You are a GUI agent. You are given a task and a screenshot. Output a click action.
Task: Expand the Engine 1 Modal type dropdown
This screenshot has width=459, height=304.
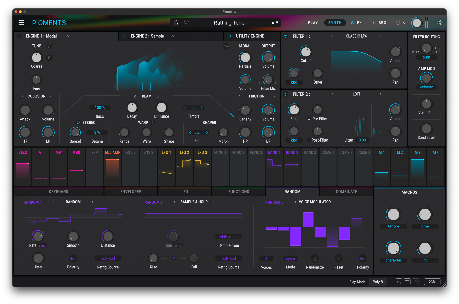68,36
